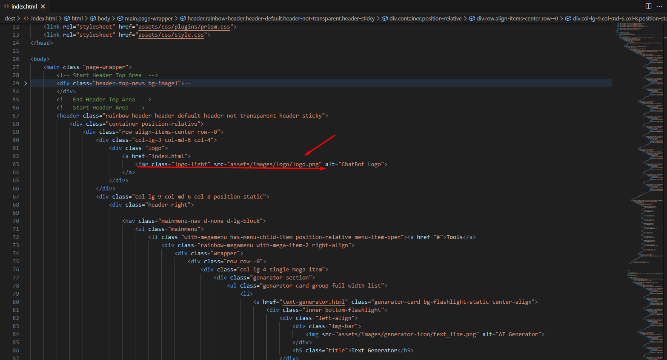667x360 pixels.
Task: Click the 'logo-light' class value
Action: (191, 164)
